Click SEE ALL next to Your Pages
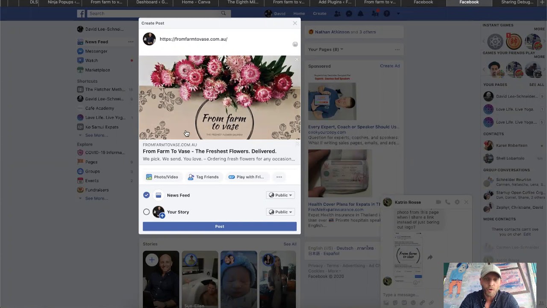Viewport: 547px width, 308px height. 537,85
